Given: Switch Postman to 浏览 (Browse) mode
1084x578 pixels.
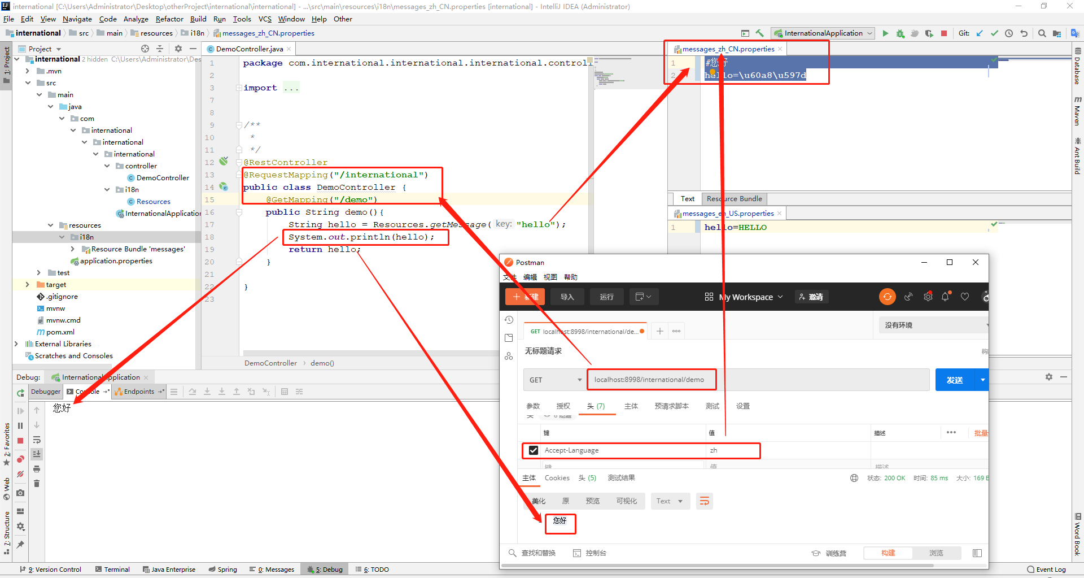Looking at the screenshot, I should (x=936, y=553).
